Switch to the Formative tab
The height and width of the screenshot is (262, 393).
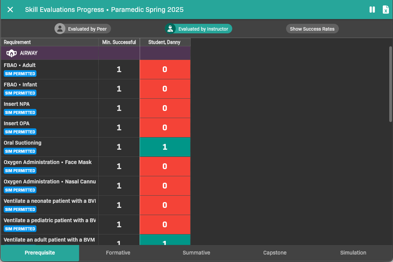pyautogui.click(x=118, y=253)
